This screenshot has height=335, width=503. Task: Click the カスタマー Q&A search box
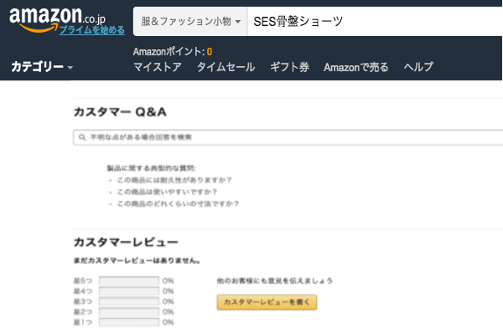click(x=288, y=137)
